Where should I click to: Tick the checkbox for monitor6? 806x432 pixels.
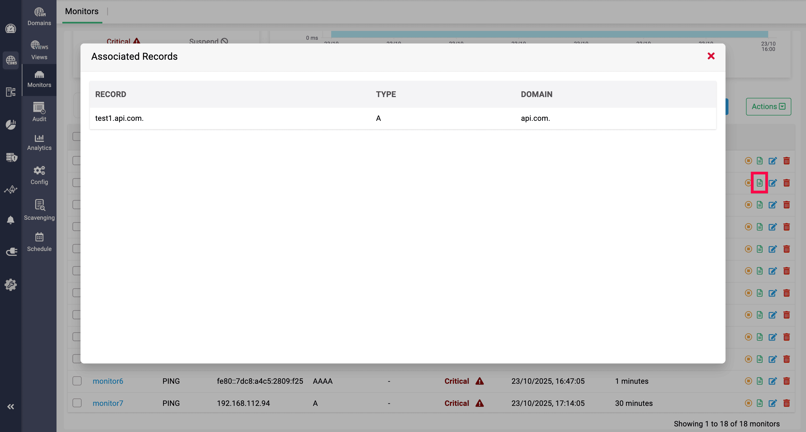[x=77, y=381]
